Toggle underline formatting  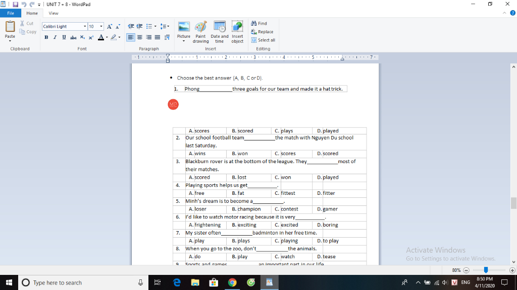coord(64,37)
